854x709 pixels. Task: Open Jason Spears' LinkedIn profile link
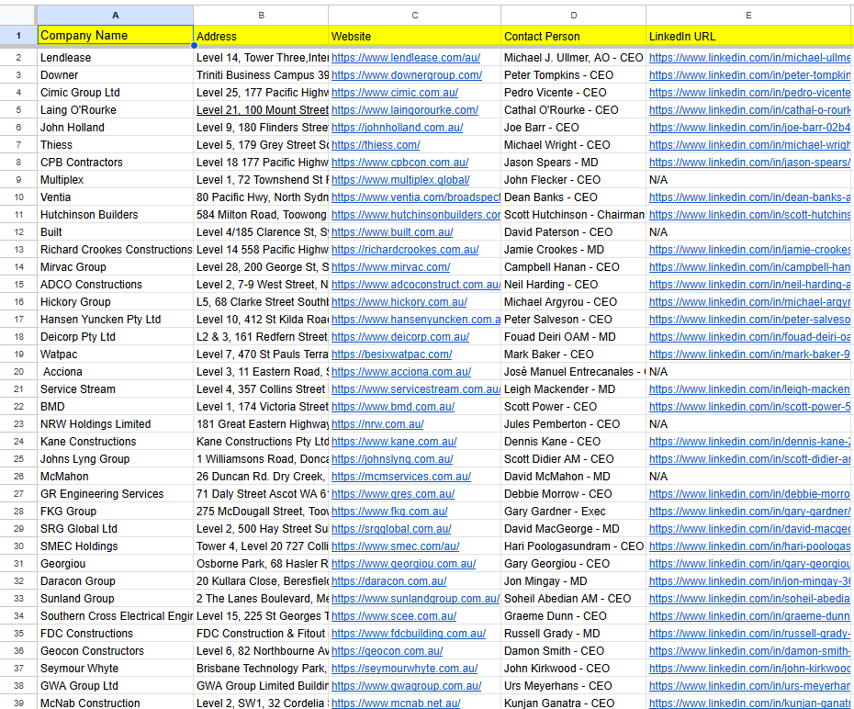coord(749,163)
